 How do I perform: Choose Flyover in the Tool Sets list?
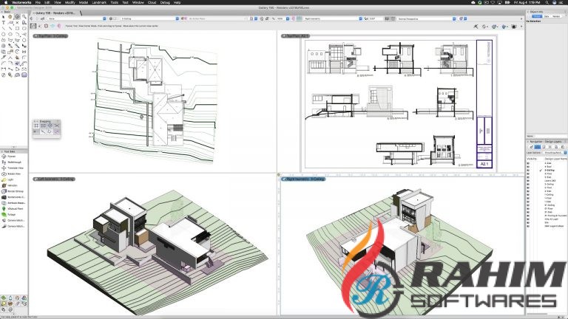(13, 157)
